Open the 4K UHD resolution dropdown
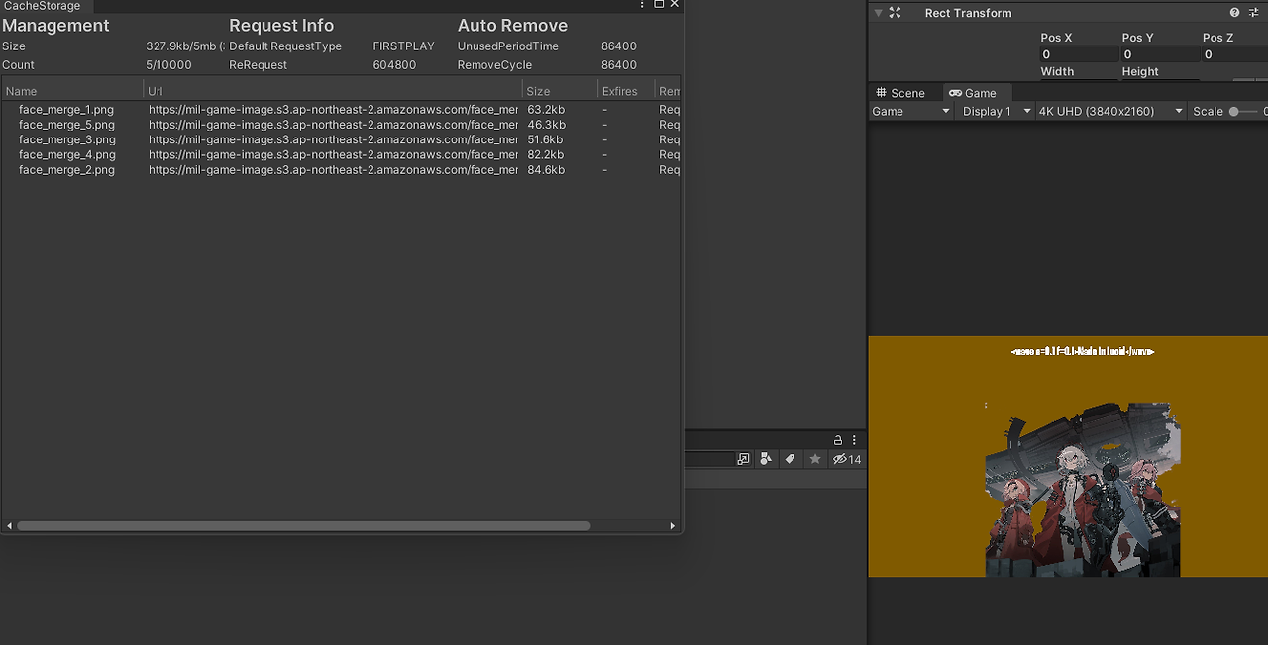Image resolution: width=1268 pixels, height=645 pixels. [x=1110, y=111]
